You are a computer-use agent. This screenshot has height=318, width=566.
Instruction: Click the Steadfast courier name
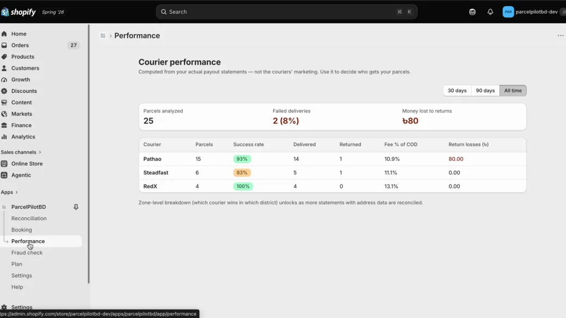(156, 173)
